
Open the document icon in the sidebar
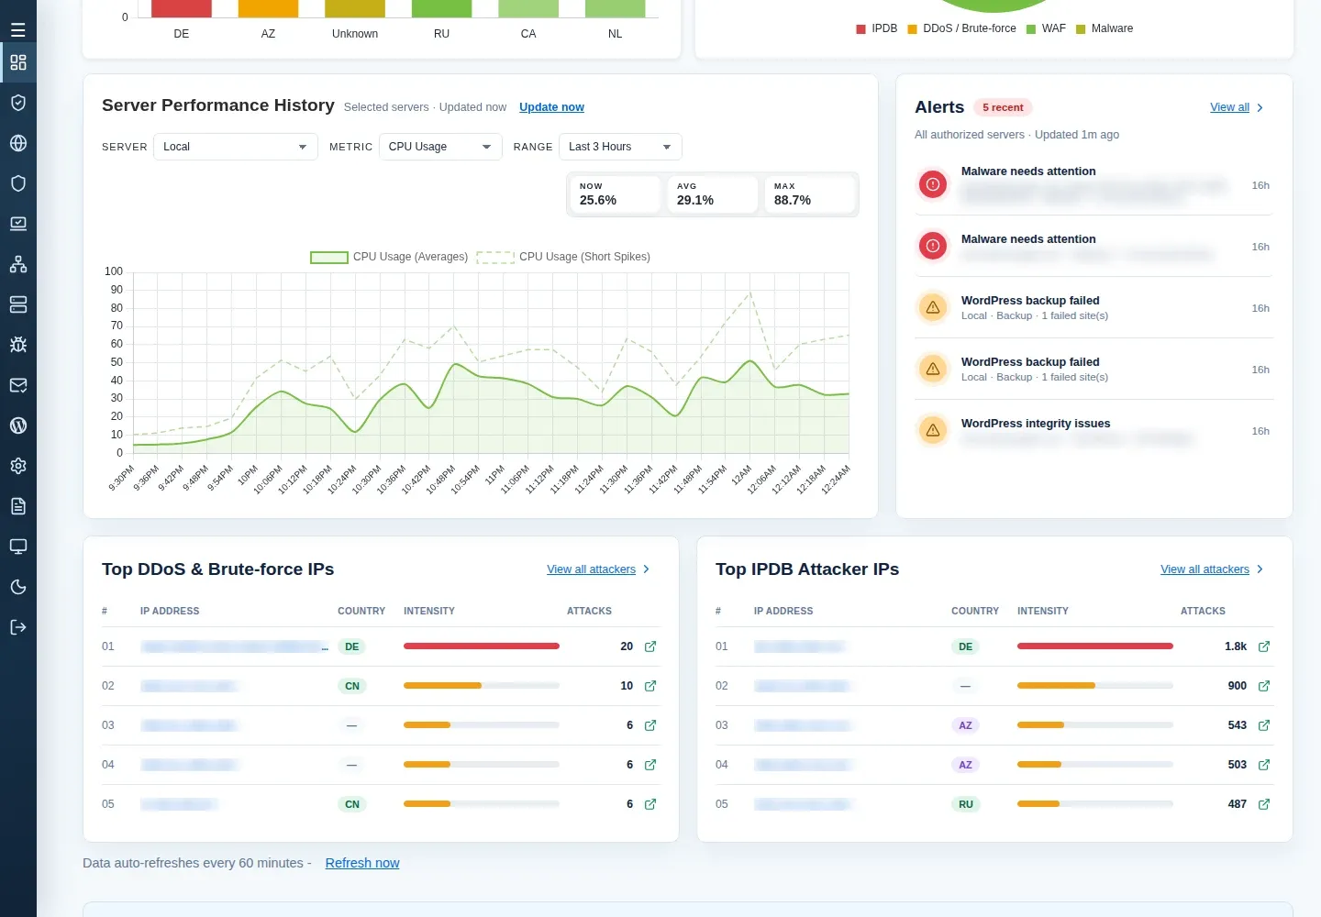18,506
